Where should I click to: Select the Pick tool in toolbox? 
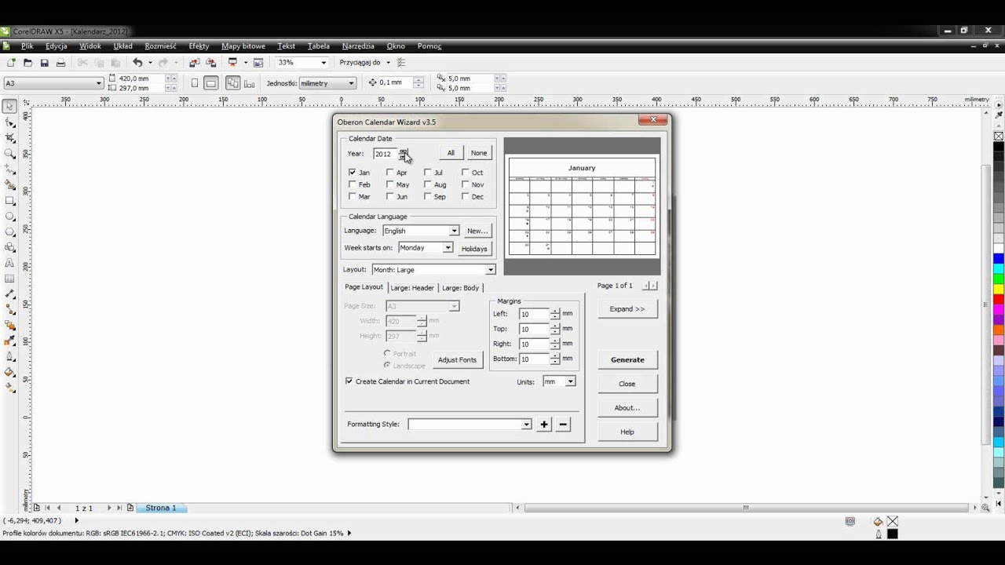tap(10, 106)
